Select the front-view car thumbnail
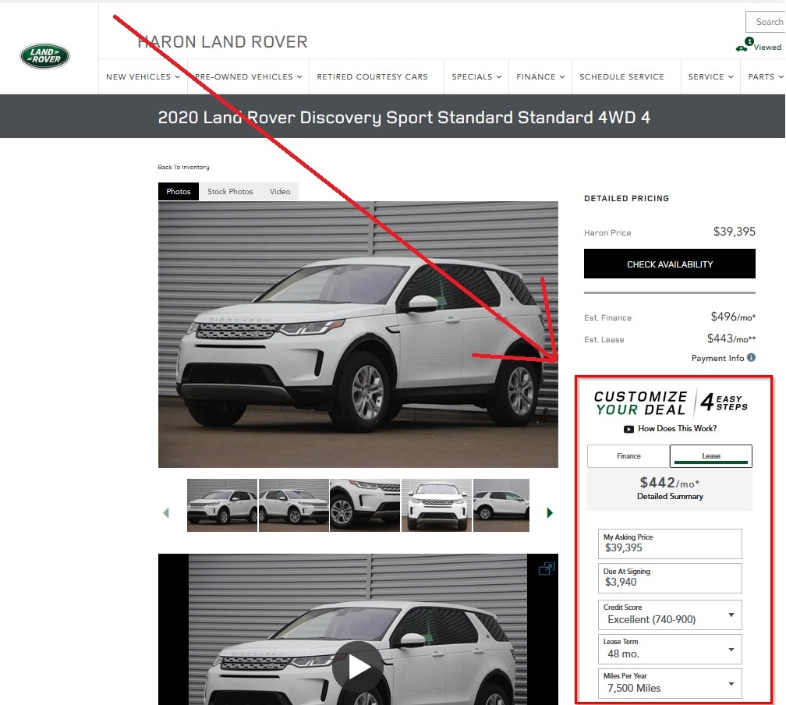Screen dimensions: 786x705 click(437, 505)
